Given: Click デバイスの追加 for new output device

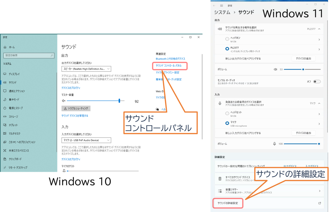Looking at the screenshot, I should [x=304, y=58].
